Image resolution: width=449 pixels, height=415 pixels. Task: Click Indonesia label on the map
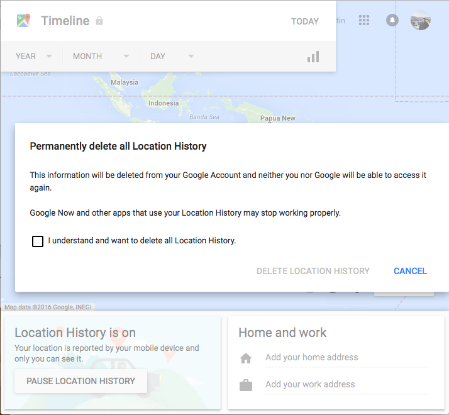point(164,103)
